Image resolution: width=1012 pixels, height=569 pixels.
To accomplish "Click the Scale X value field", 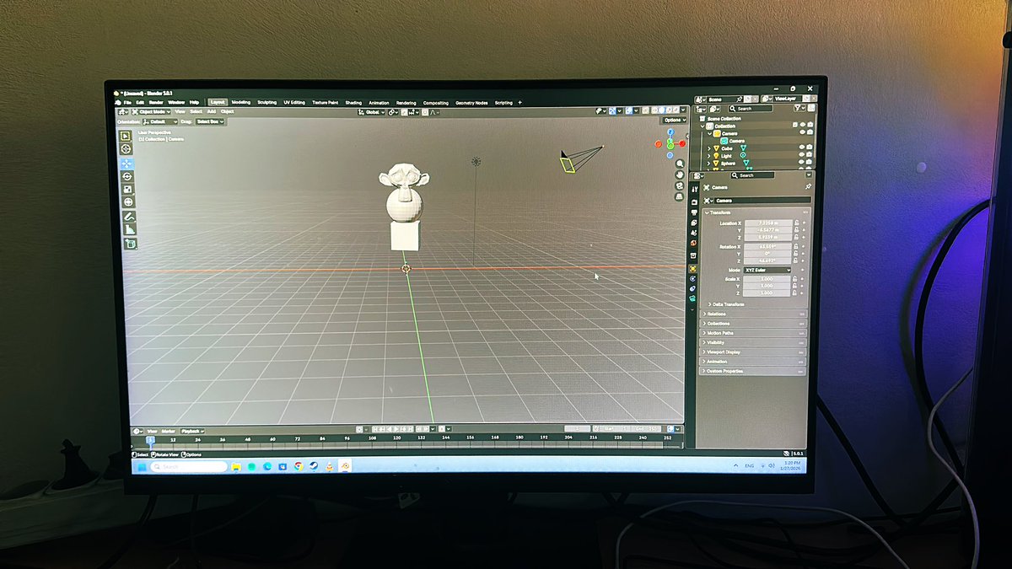I will pos(767,279).
